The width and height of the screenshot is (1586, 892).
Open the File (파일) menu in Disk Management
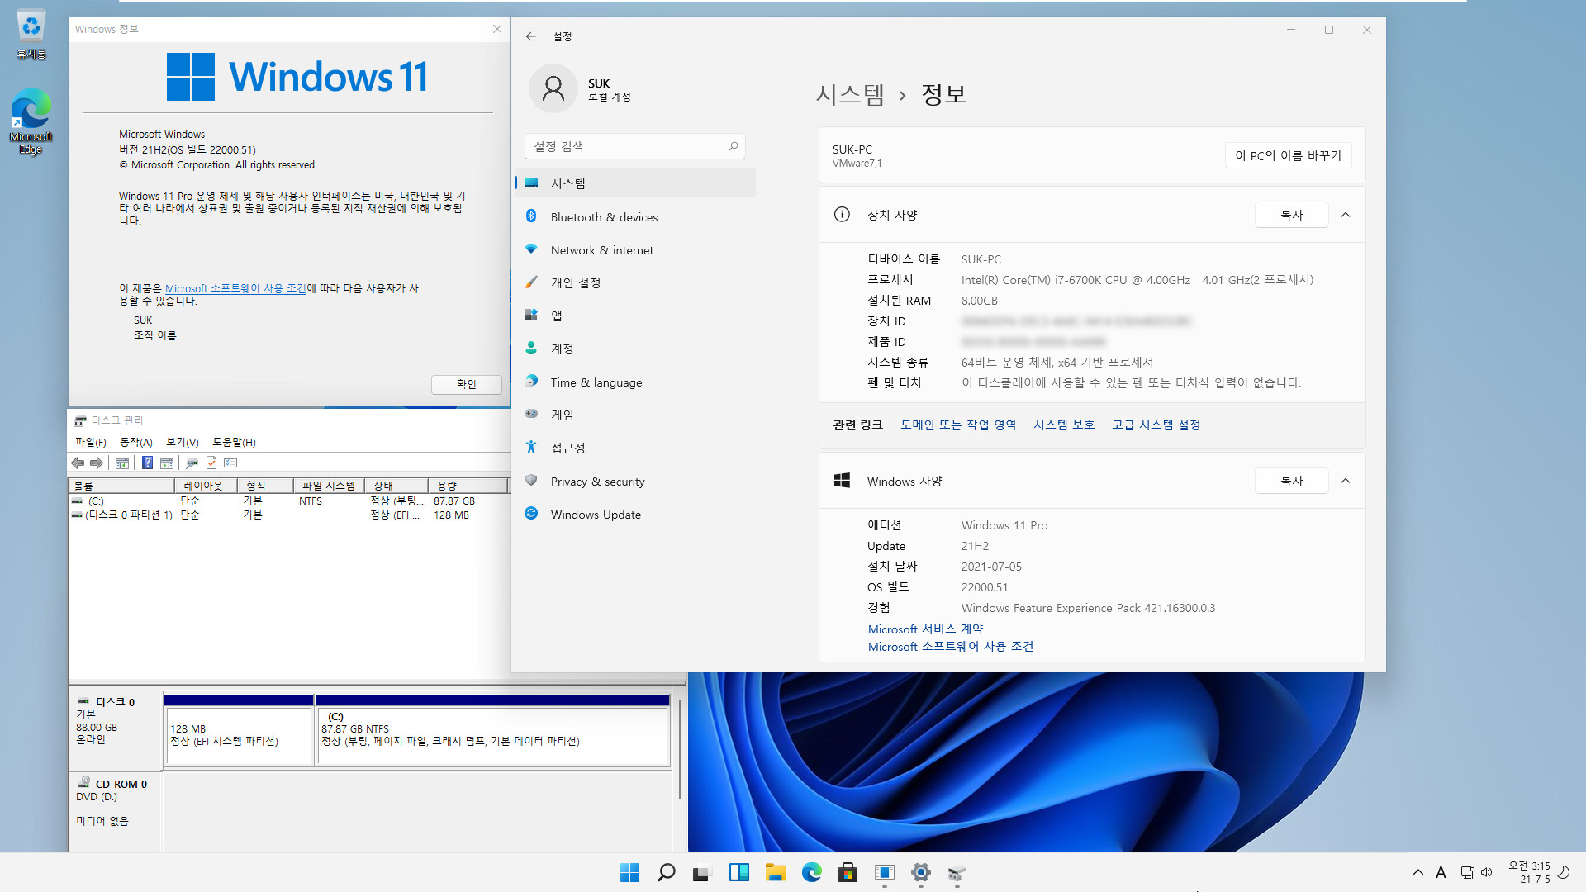pyautogui.click(x=90, y=442)
